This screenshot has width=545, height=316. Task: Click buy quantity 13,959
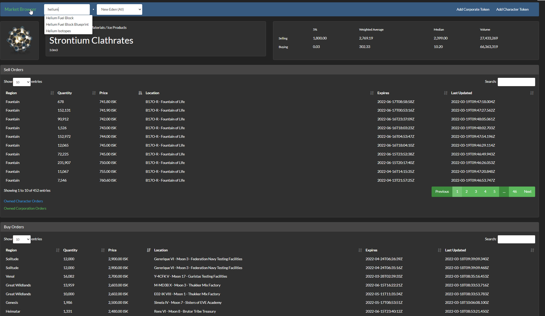tap(69, 285)
